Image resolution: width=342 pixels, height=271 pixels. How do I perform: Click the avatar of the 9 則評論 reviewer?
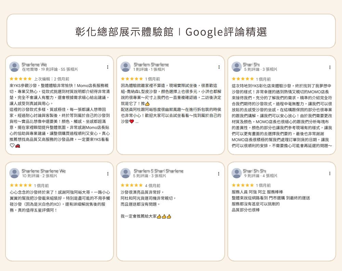point(236,173)
